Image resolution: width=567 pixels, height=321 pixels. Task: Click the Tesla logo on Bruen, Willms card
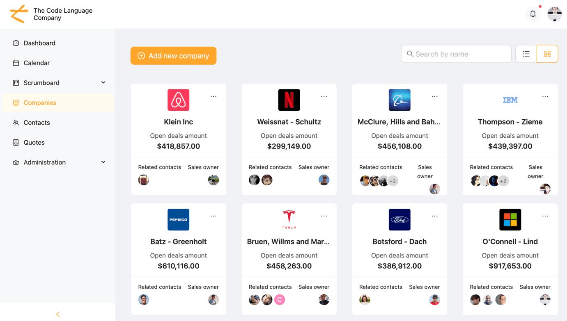(x=289, y=219)
